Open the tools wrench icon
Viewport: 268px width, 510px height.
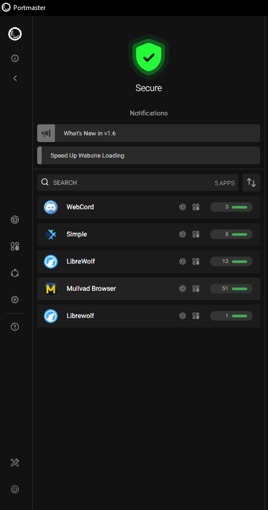tap(14, 462)
